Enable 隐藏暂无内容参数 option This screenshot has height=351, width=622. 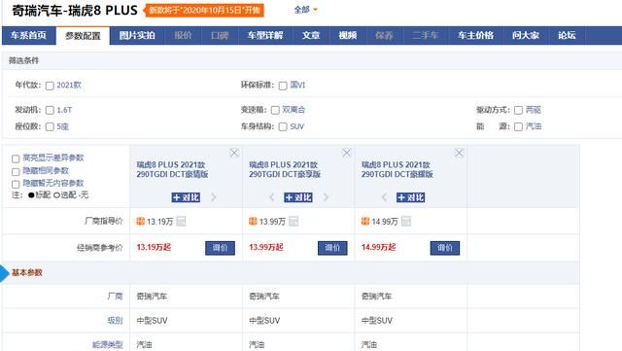16,184
